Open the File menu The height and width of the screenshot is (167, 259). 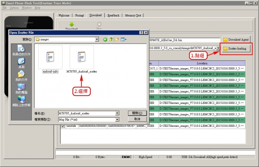pos(4,8)
